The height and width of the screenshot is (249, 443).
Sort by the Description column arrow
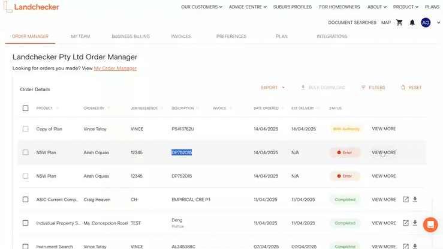point(198,108)
